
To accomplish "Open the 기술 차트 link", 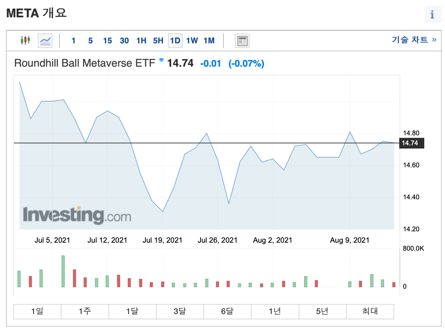I will (414, 40).
